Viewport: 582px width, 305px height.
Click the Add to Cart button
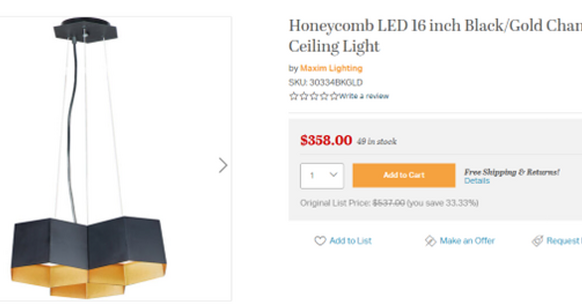tap(404, 175)
